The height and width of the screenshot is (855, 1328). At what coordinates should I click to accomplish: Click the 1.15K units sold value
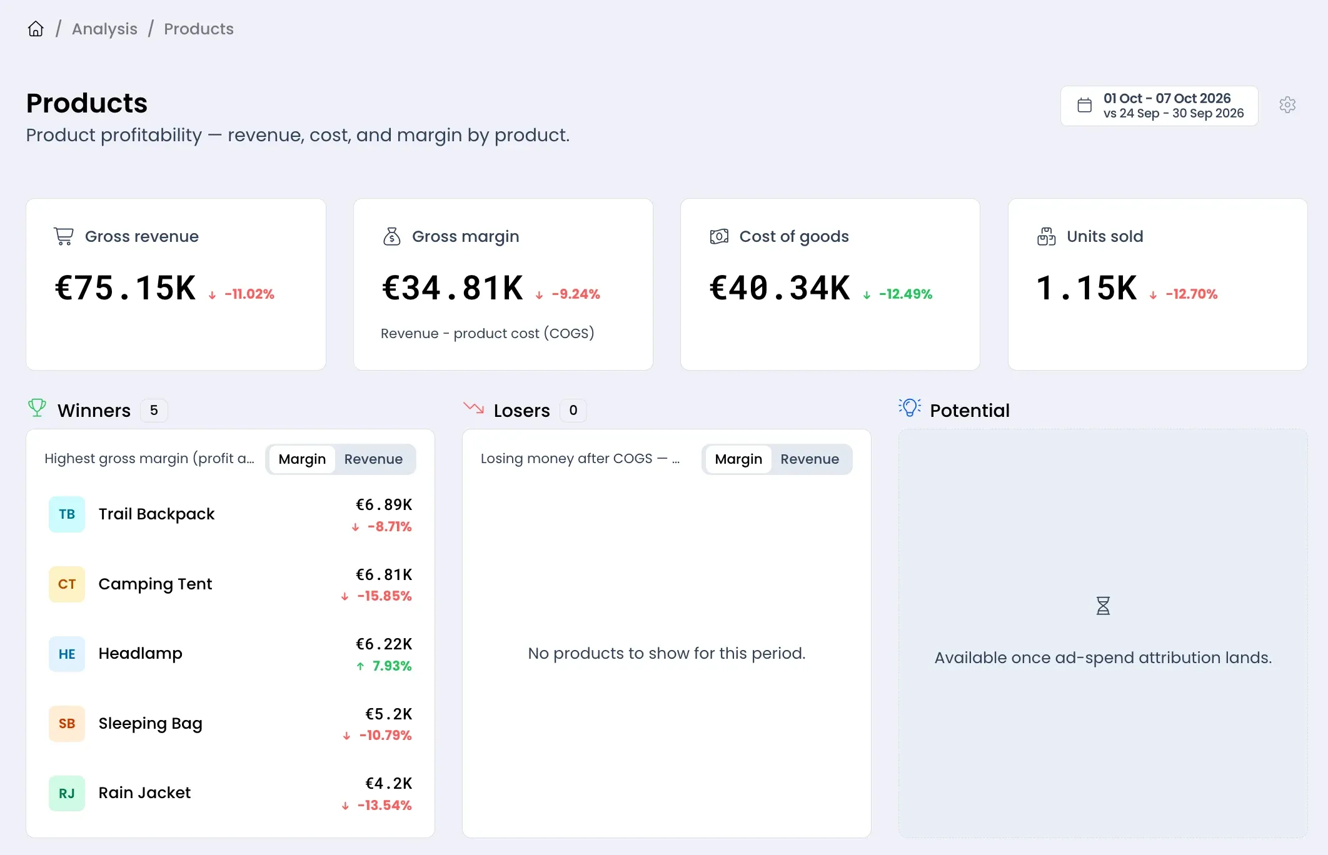point(1087,288)
